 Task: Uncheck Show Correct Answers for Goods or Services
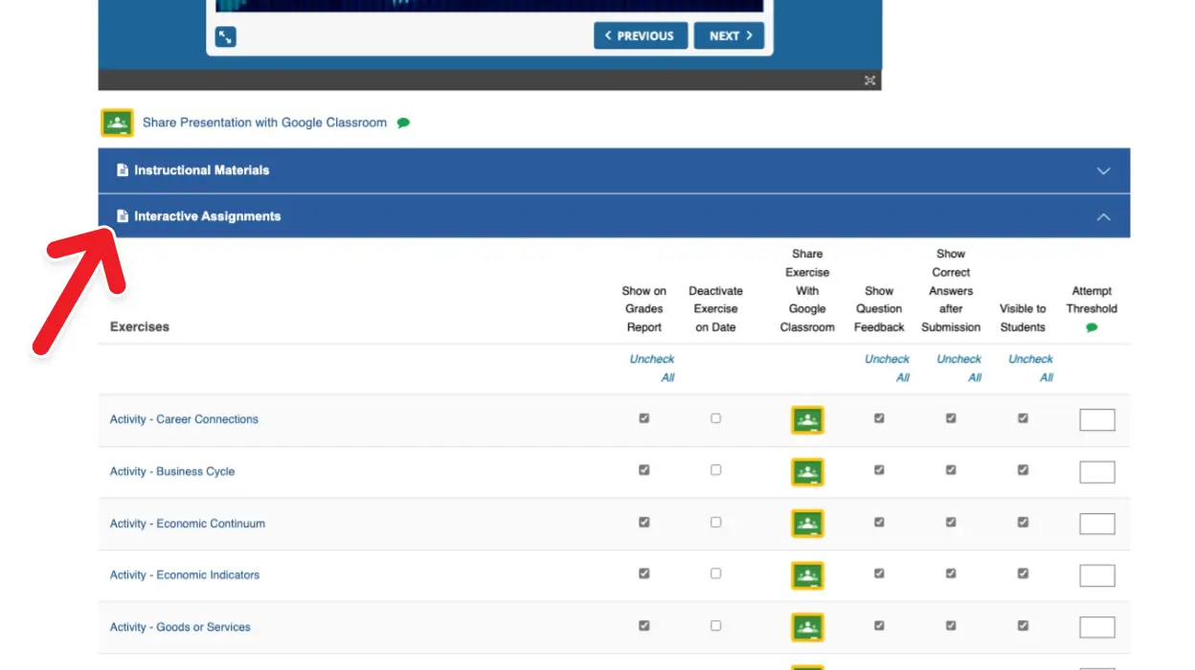coord(951,625)
